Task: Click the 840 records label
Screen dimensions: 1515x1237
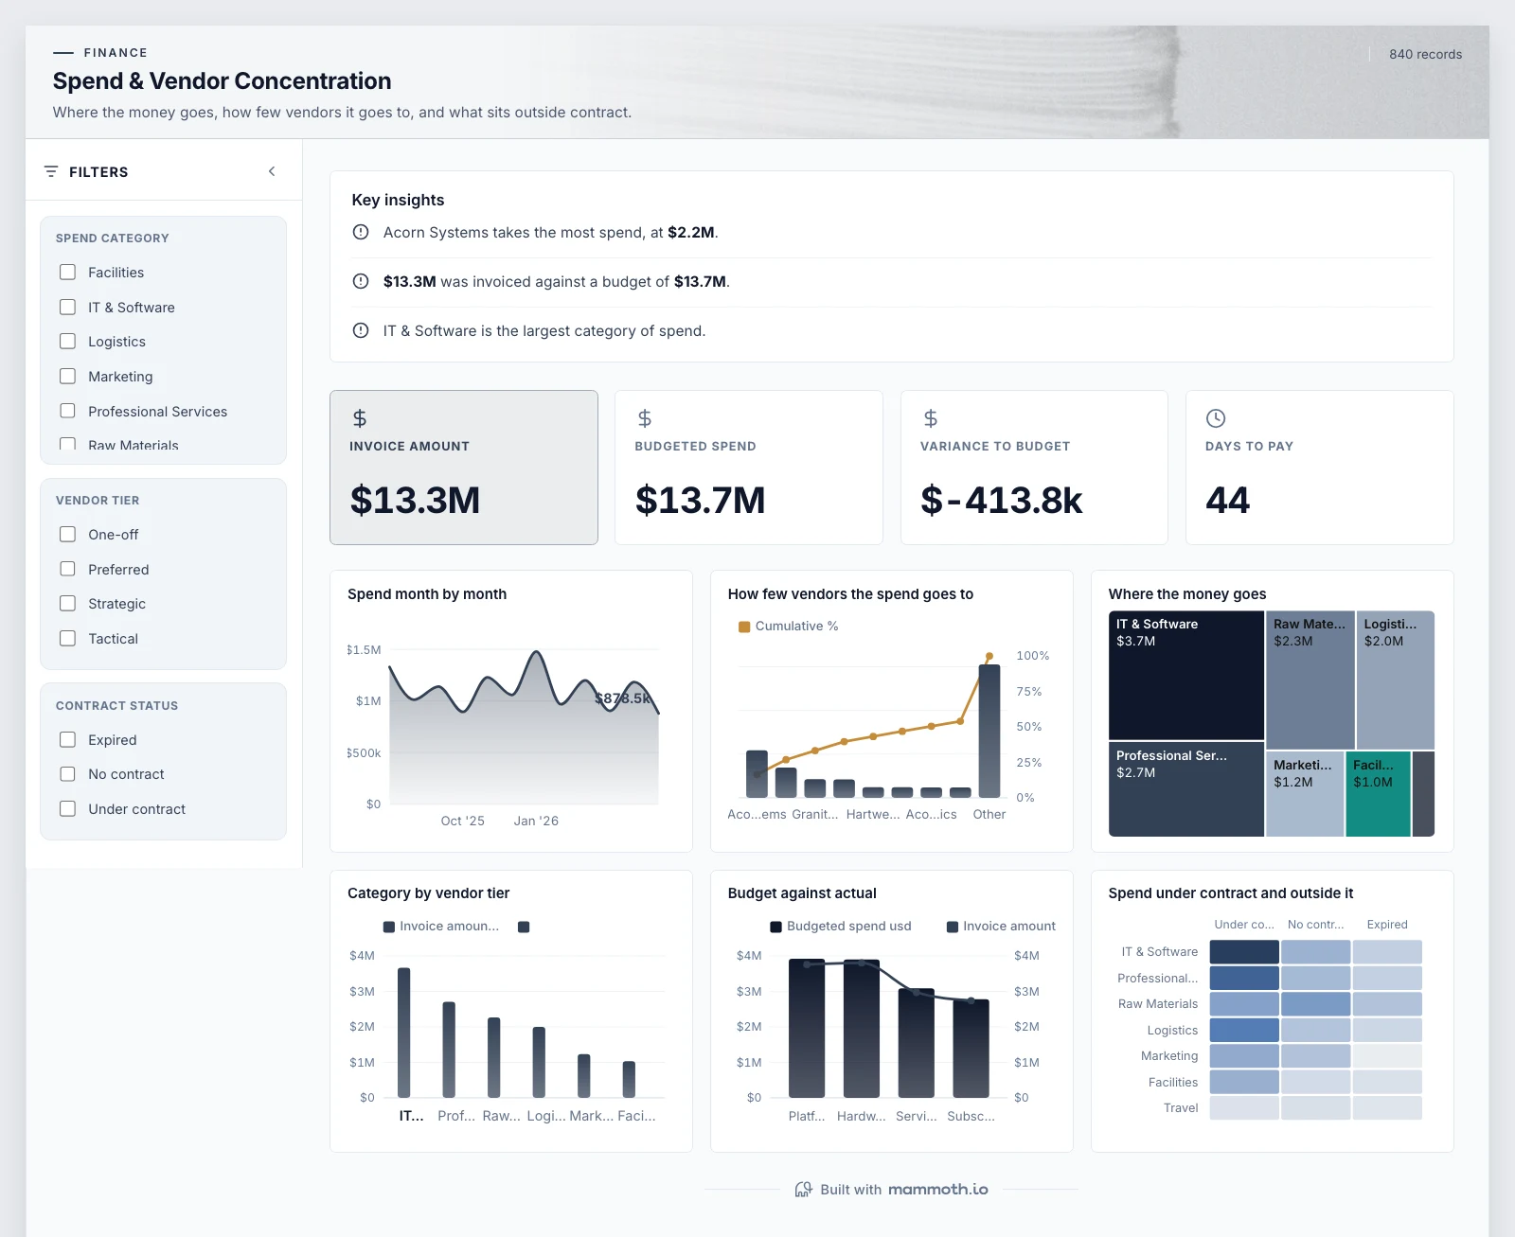Action: tap(1425, 54)
